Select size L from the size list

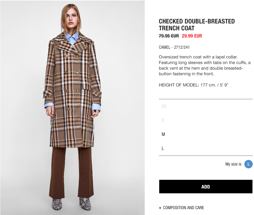(163, 148)
